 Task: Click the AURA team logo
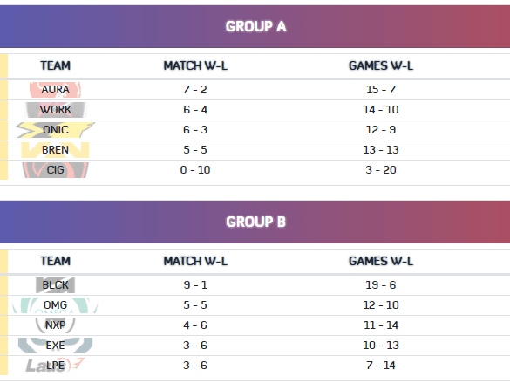tap(55, 90)
